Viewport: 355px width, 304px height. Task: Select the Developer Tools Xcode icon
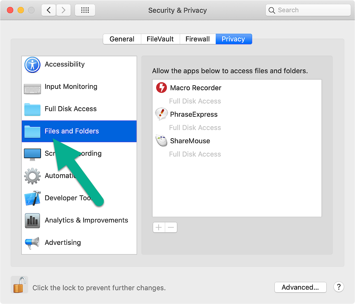(x=32, y=198)
